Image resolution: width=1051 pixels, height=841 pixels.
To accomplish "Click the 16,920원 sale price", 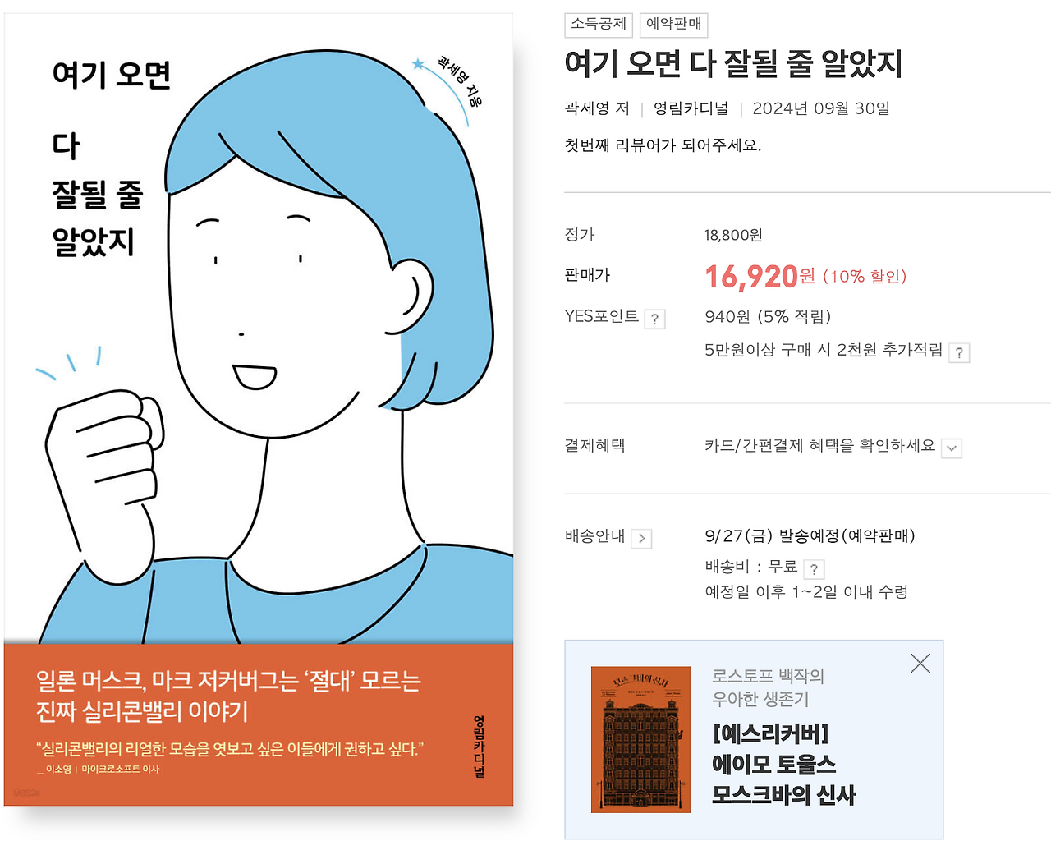I will tap(760, 277).
